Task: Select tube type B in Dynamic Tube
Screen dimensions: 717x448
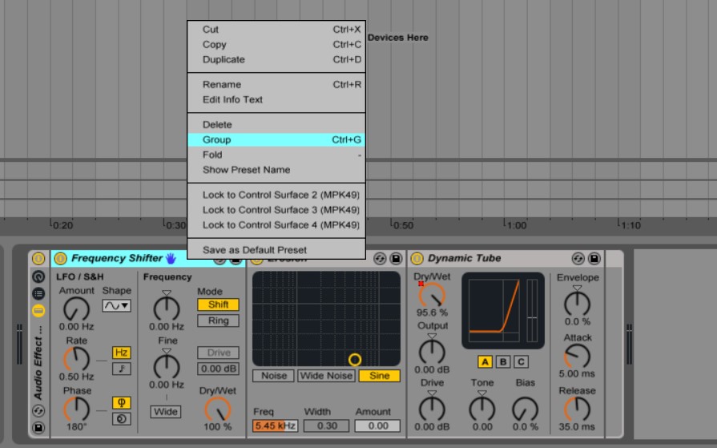Action: [503, 361]
